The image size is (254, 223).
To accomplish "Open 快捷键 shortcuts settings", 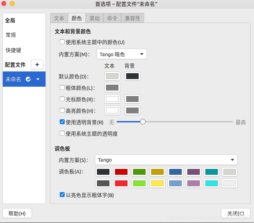I will (14, 50).
